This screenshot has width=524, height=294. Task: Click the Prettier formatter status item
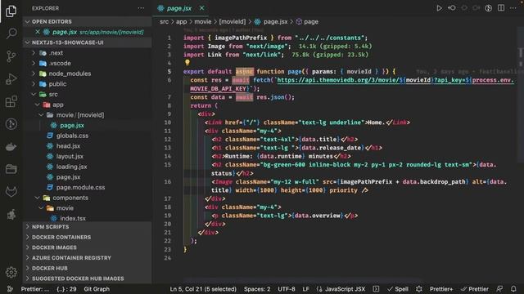click(475, 289)
